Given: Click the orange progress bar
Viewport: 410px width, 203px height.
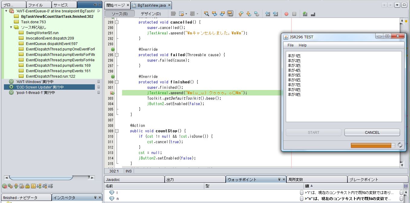Looking at the screenshot, I should 371,145.
